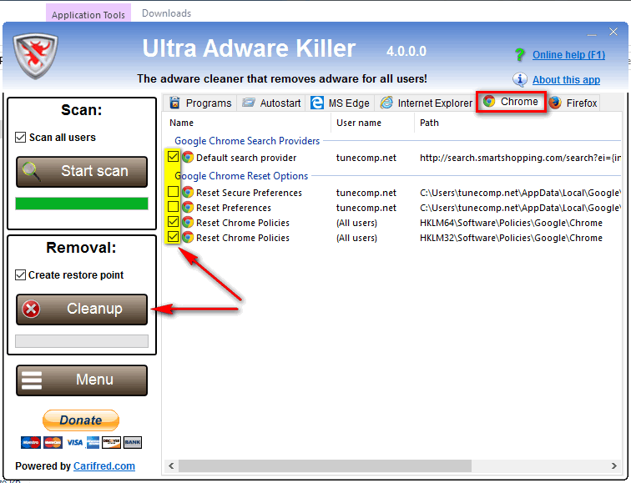Screen dimensions: 631x483
Task: Click the Ultra Adware Killer shield logo
Action: 35,56
